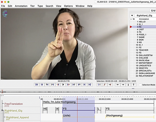This screenshot has width=156, height=122.
Task: Jump to the next scrollview
Action: [84, 85]
